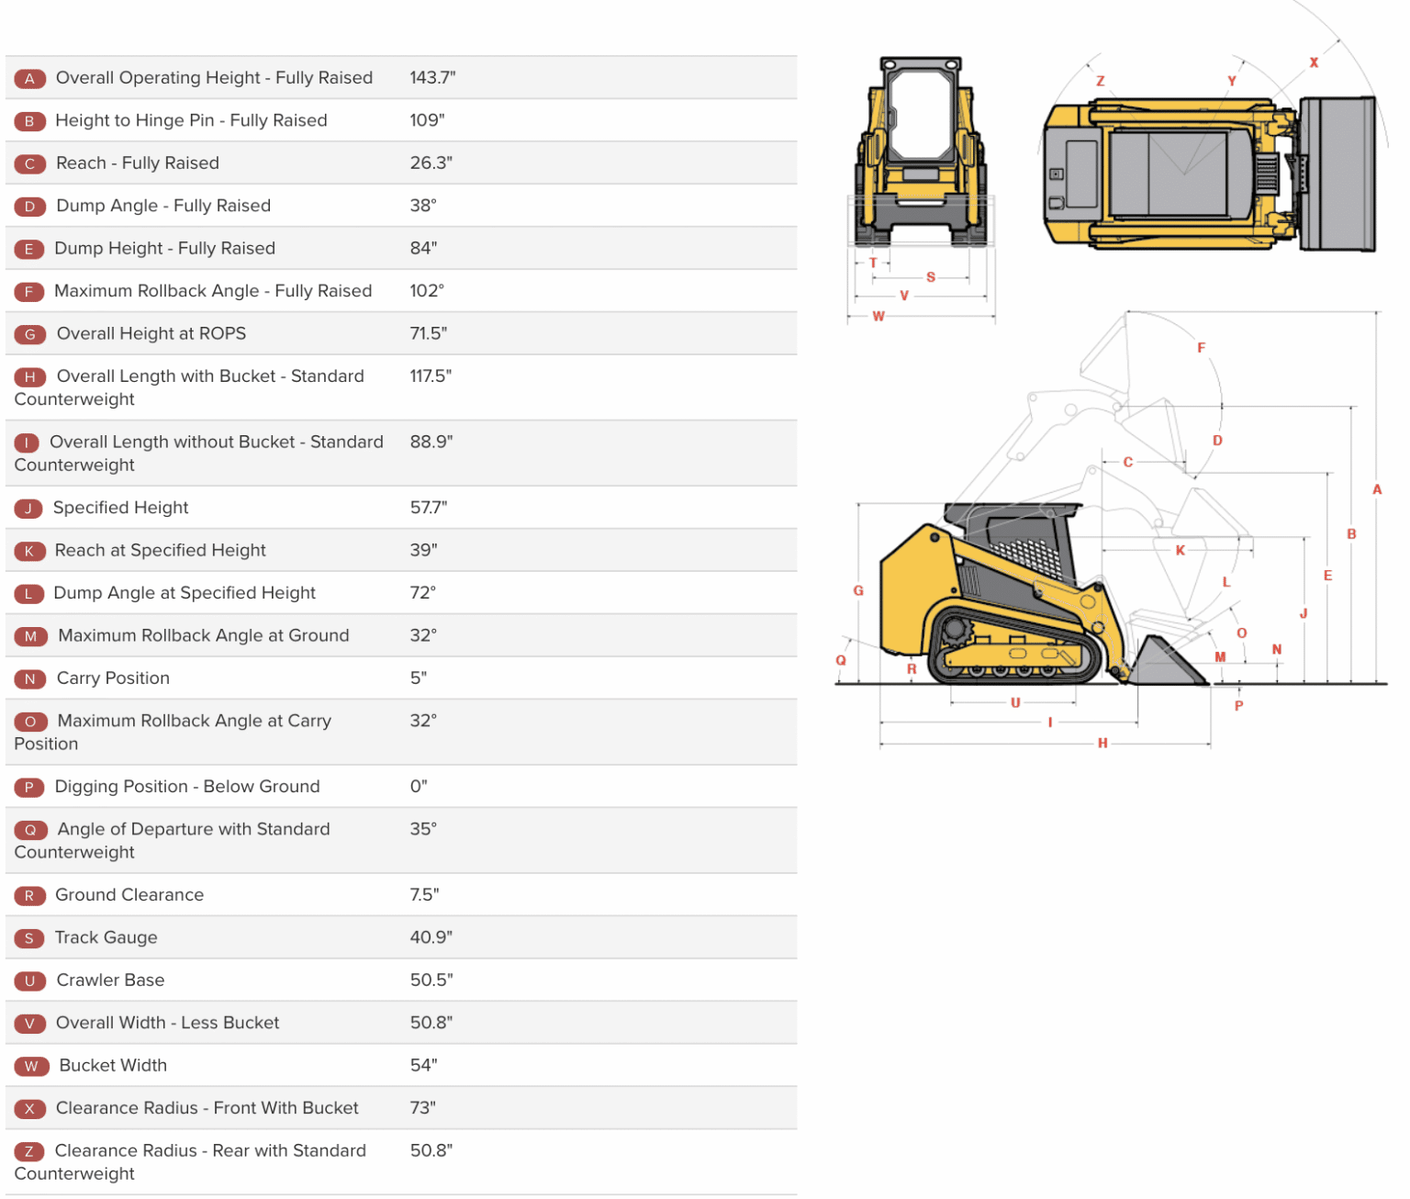Click the 143.7 inch value for operating height
Screen dimensions: 1410x1199
pos(432,78)
